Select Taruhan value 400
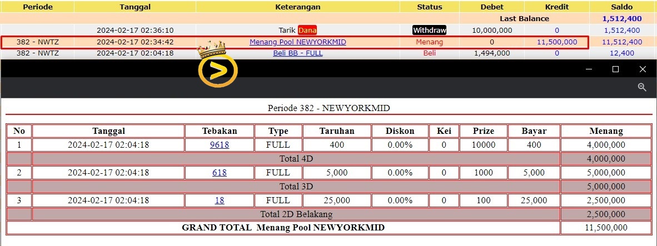Image resolution: width=657 pixels, height=246 pixels. click(x=337, y=145)
